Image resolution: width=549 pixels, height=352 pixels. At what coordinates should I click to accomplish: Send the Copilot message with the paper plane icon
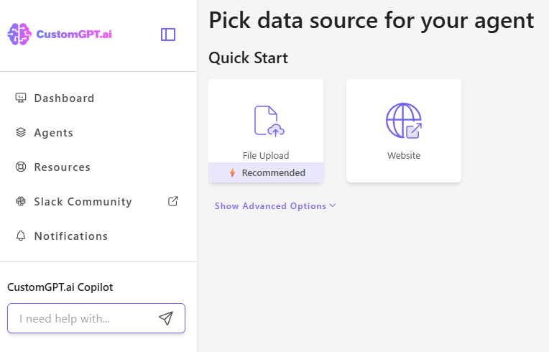pyautogui.click(x=166, y=318)
